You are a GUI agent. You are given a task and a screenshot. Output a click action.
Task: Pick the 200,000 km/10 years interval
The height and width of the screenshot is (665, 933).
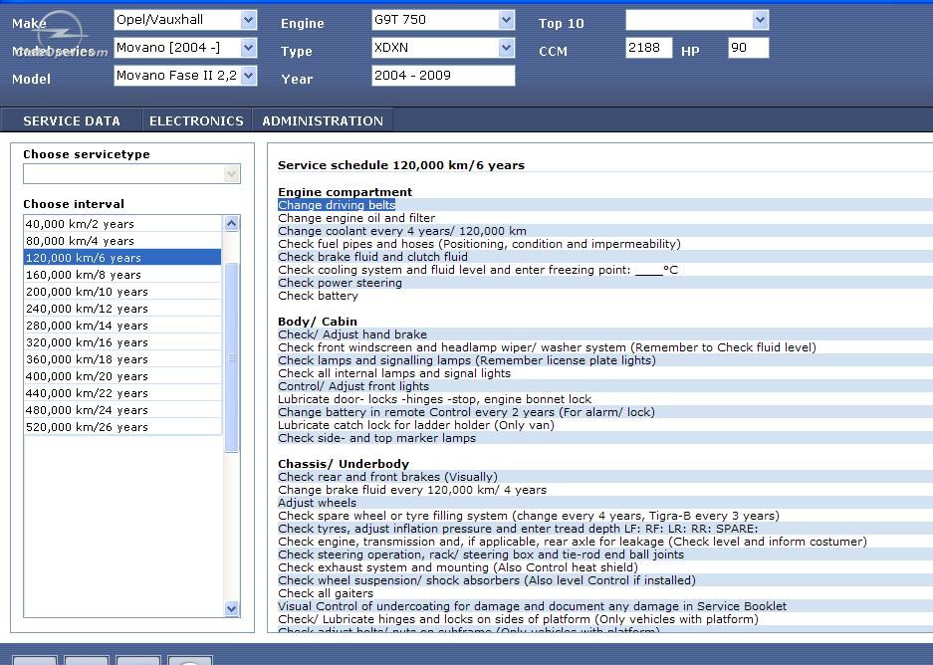(122, 292)
